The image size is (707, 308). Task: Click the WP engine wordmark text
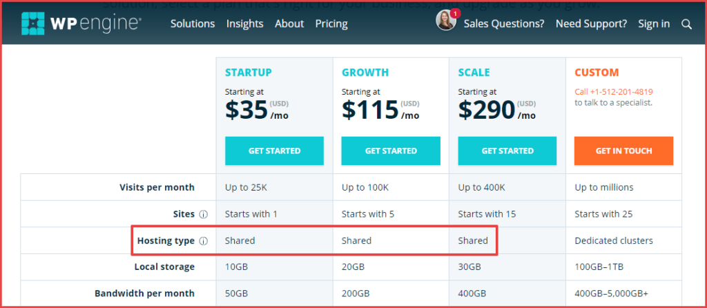coord(95,23)
